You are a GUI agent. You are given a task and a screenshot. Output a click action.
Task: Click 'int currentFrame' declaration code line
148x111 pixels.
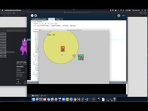[55, 26]
